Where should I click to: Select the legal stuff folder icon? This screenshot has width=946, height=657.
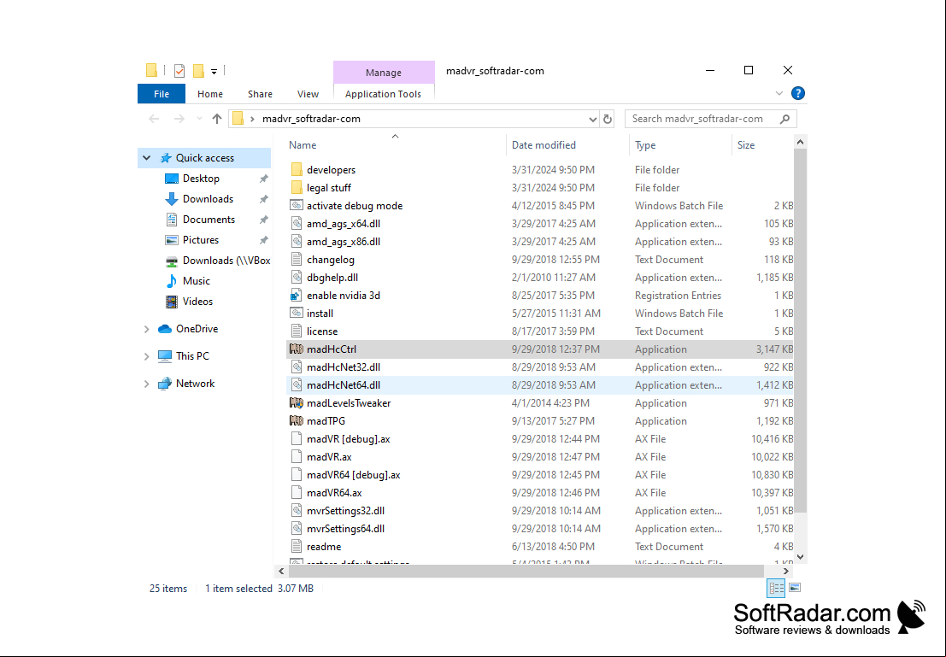297,188
